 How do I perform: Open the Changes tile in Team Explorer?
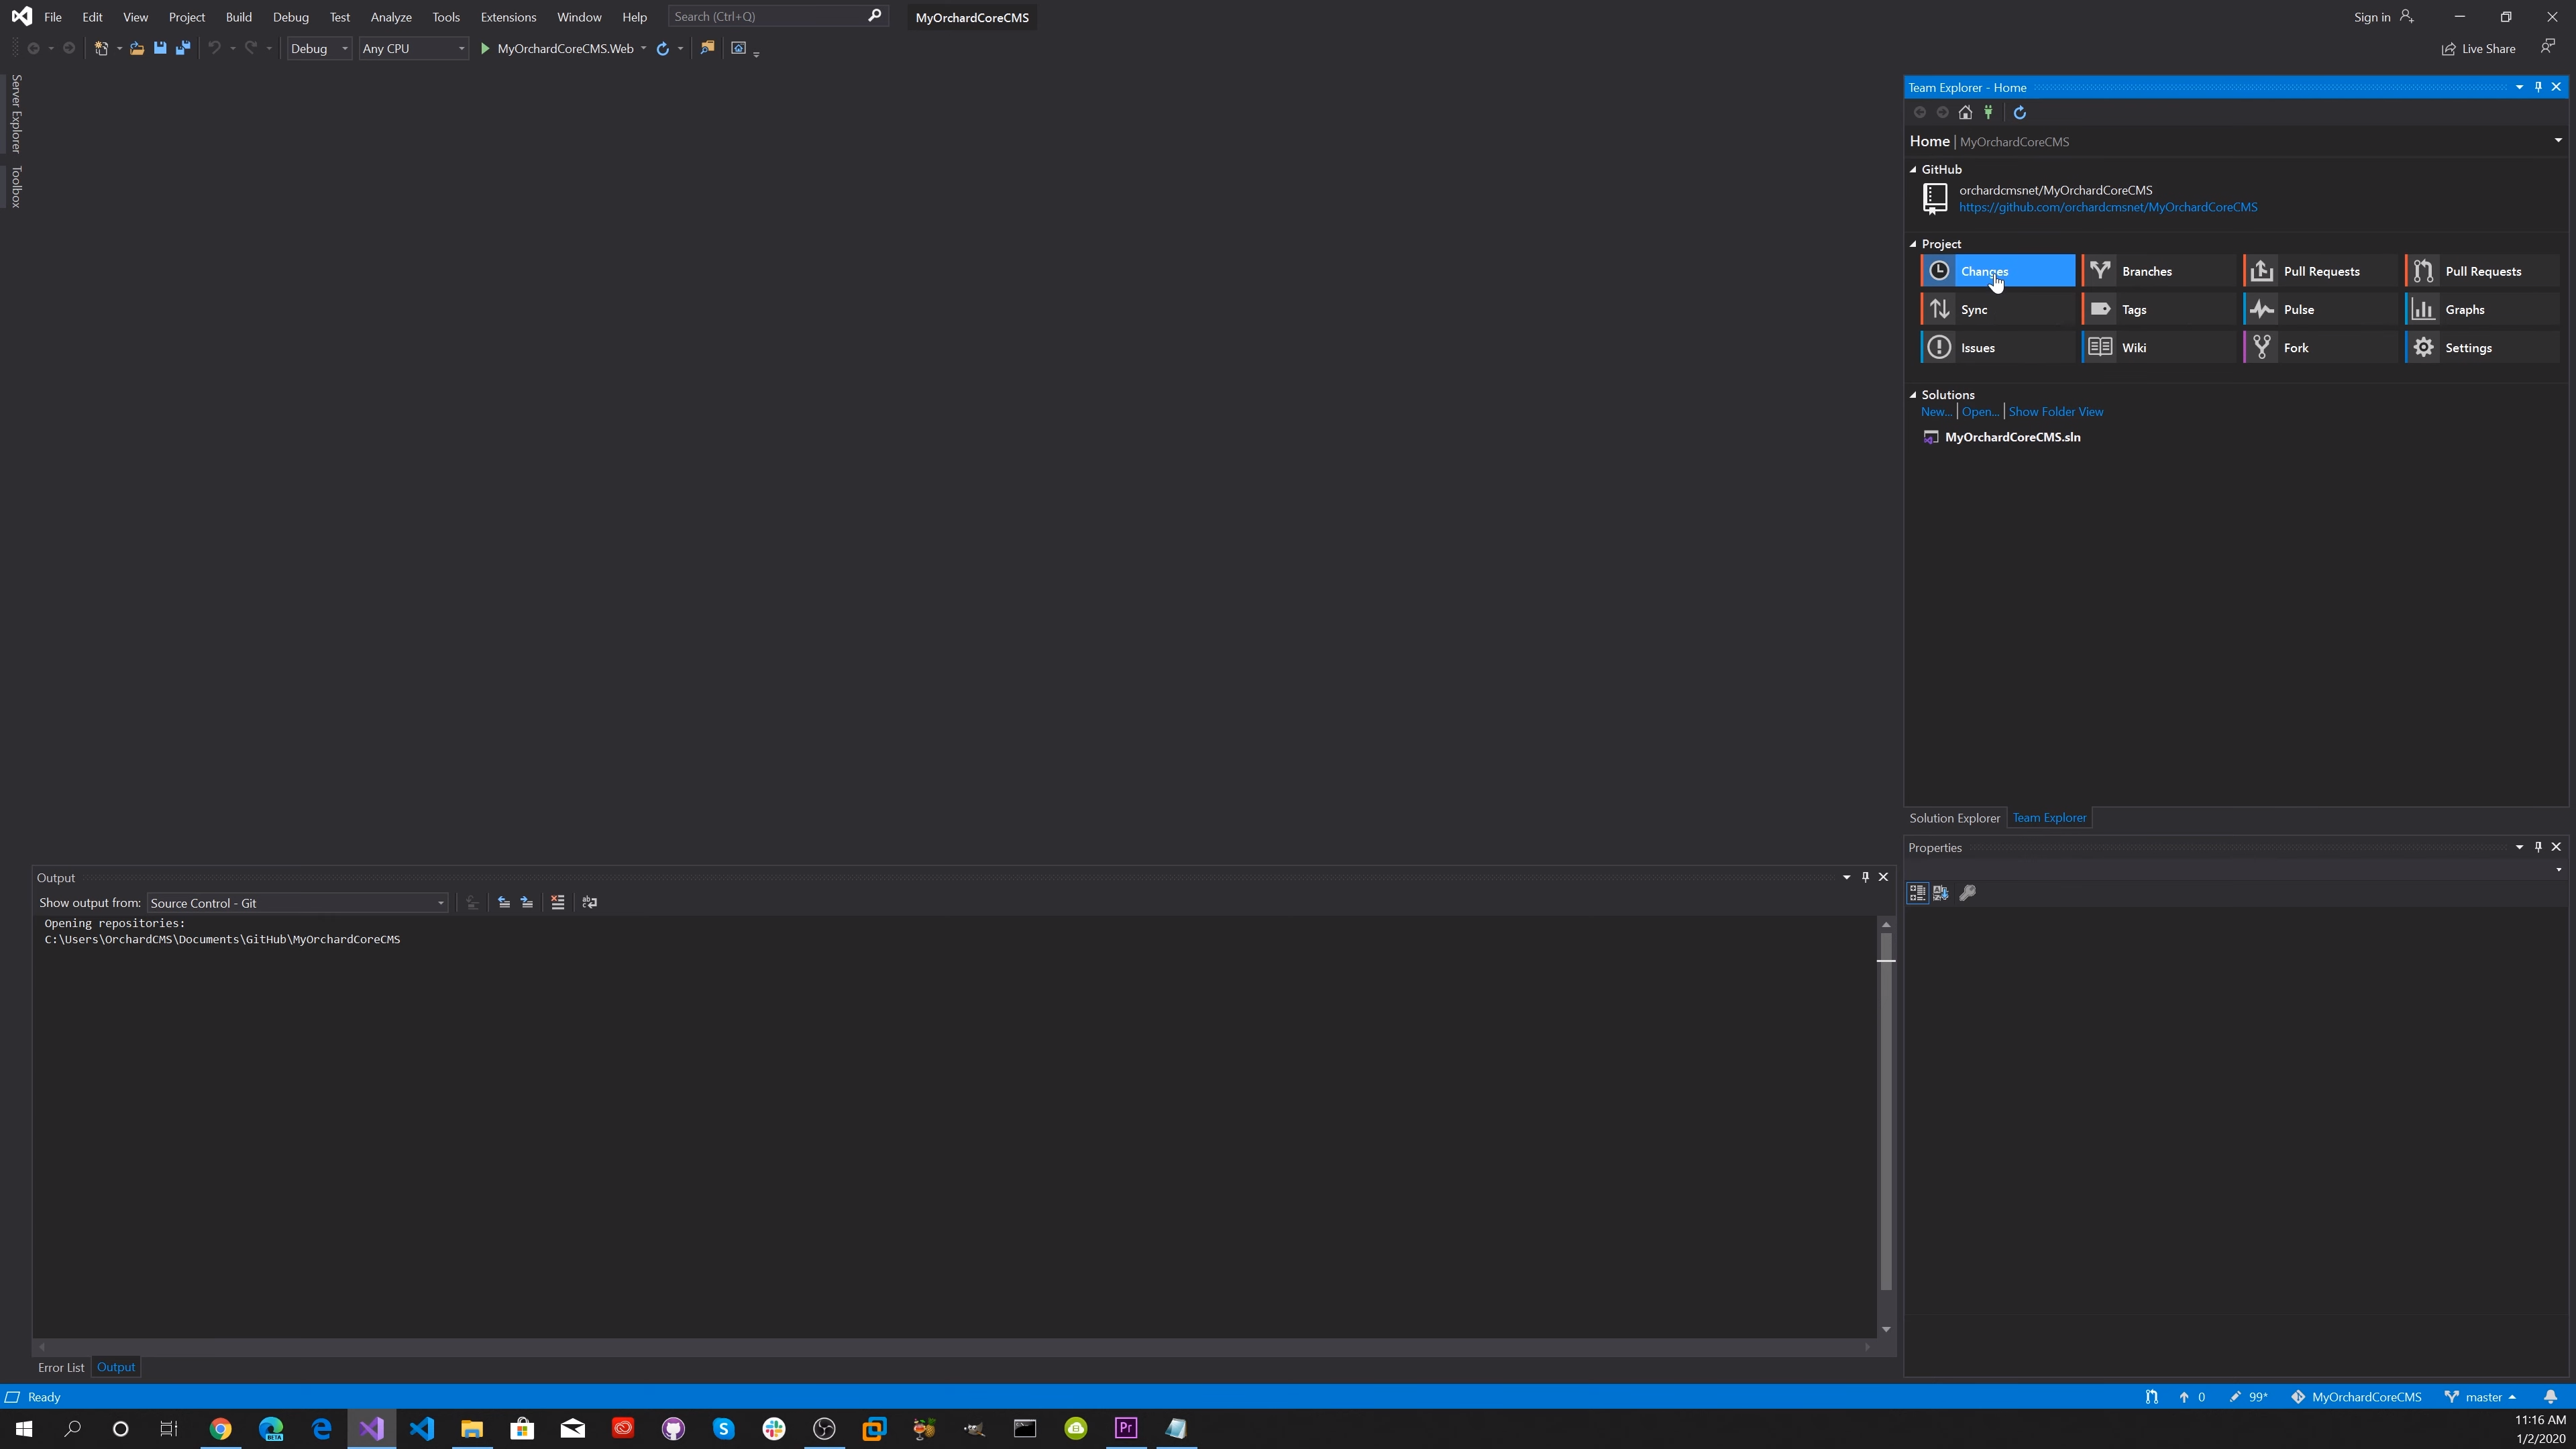(1997, 271)
